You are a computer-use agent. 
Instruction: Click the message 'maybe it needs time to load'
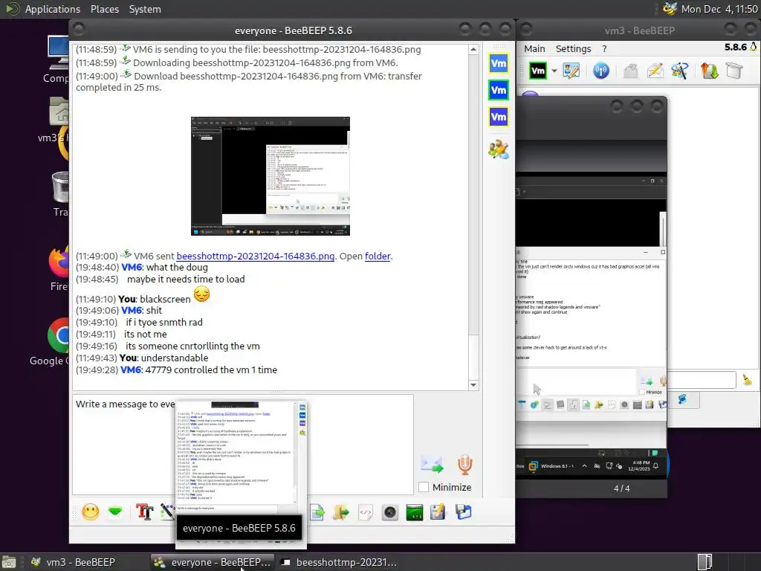(x=186, y=280)
